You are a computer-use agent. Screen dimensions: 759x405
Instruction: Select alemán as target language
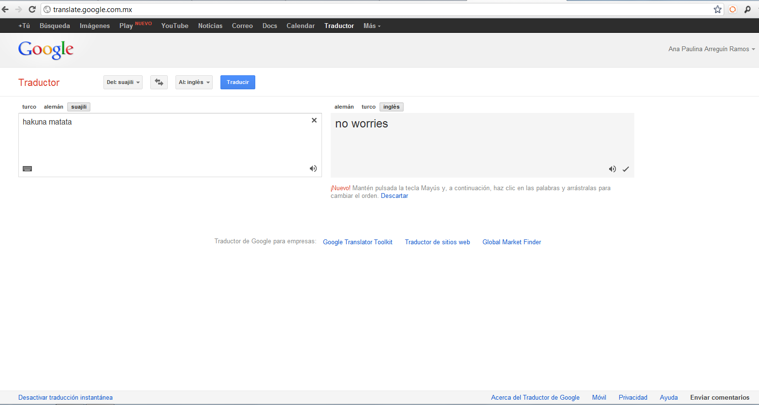pyautogui.click(x=344, y=107)
